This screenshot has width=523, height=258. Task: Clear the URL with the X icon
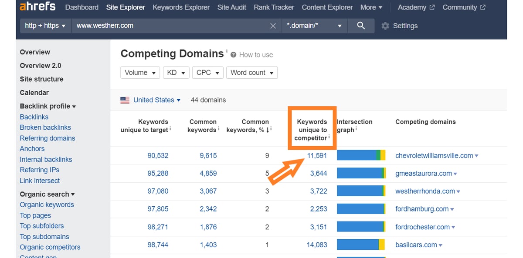coord(273,26)
